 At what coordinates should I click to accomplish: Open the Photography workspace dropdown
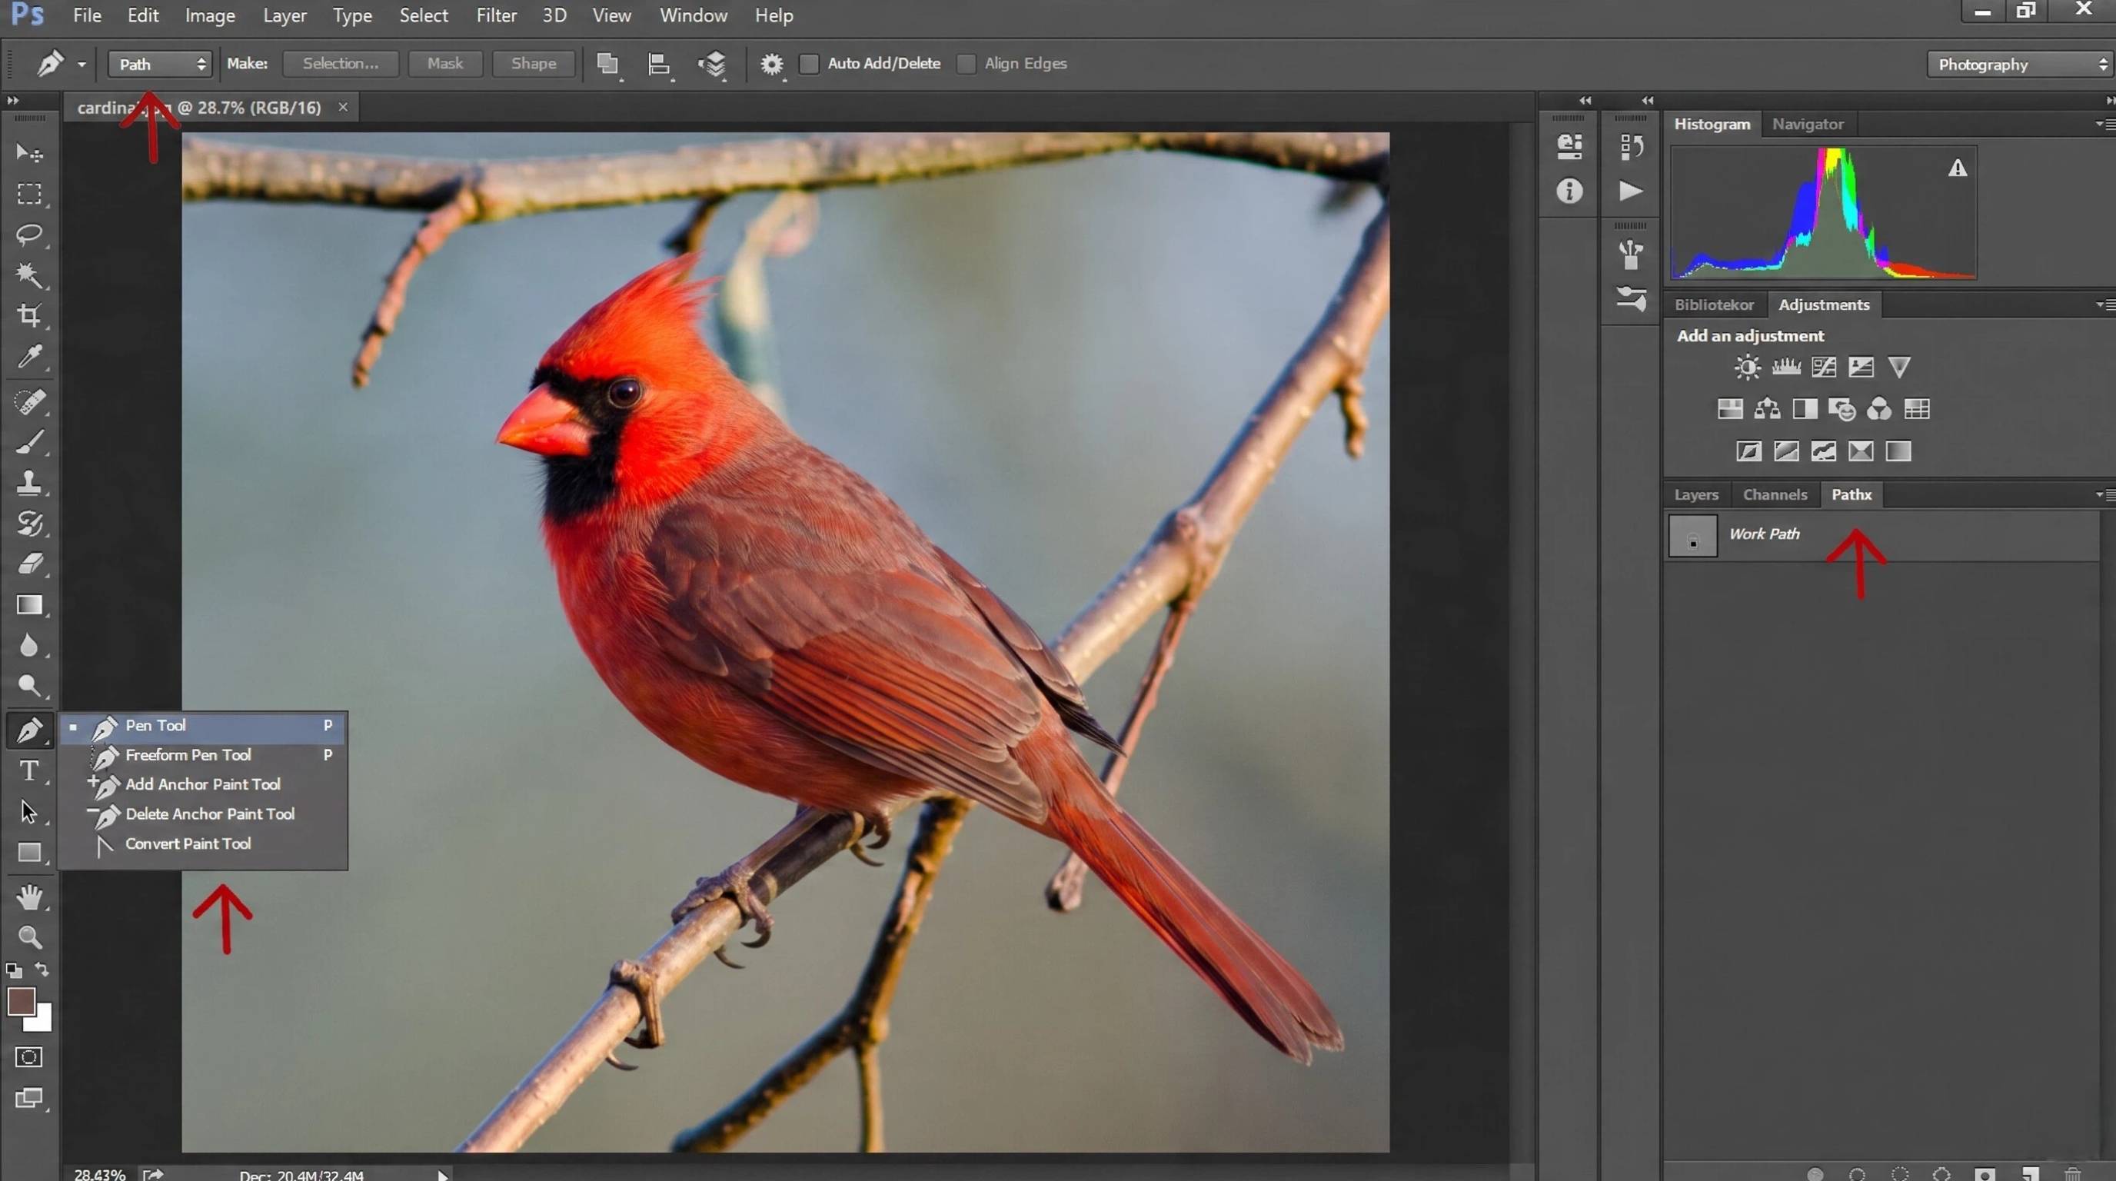click(x=2020, y=64)
